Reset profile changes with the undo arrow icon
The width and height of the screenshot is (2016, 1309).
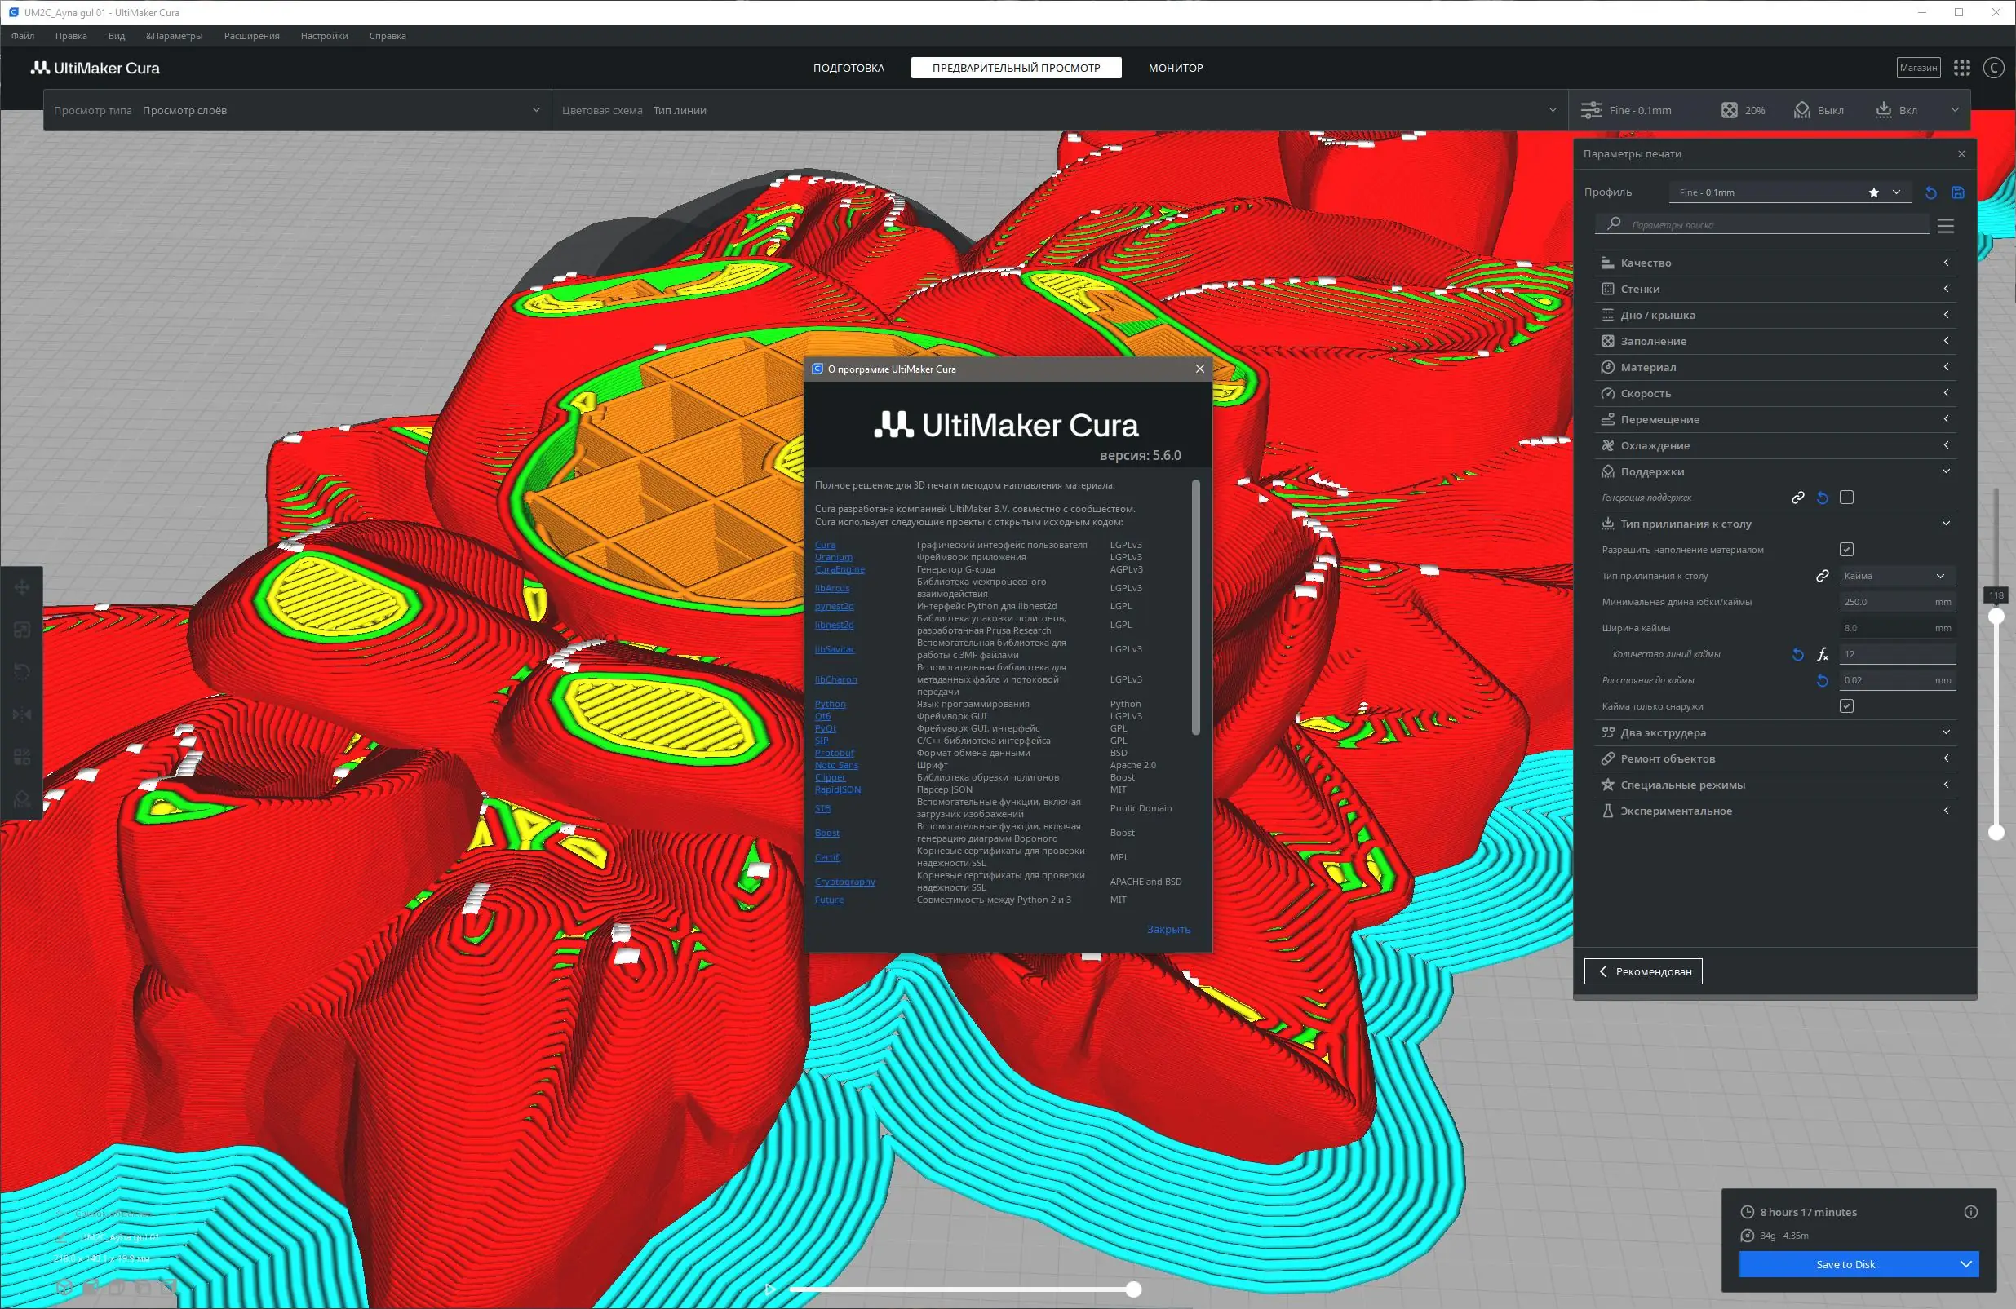click(1930, 193)
